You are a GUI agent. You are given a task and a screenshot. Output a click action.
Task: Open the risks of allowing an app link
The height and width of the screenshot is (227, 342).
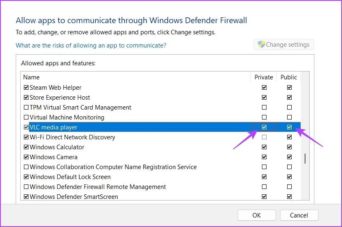(x=91, y=45)
